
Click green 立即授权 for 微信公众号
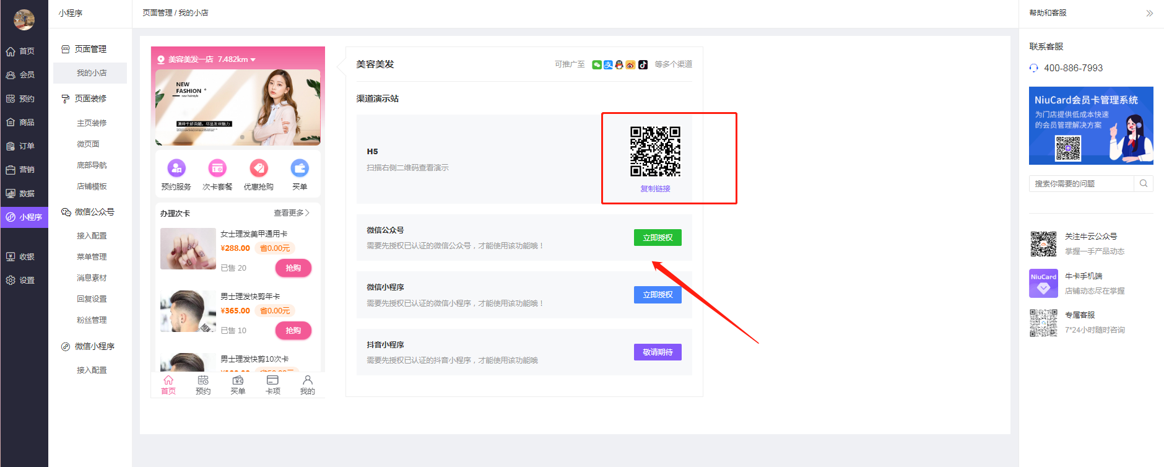658,238
